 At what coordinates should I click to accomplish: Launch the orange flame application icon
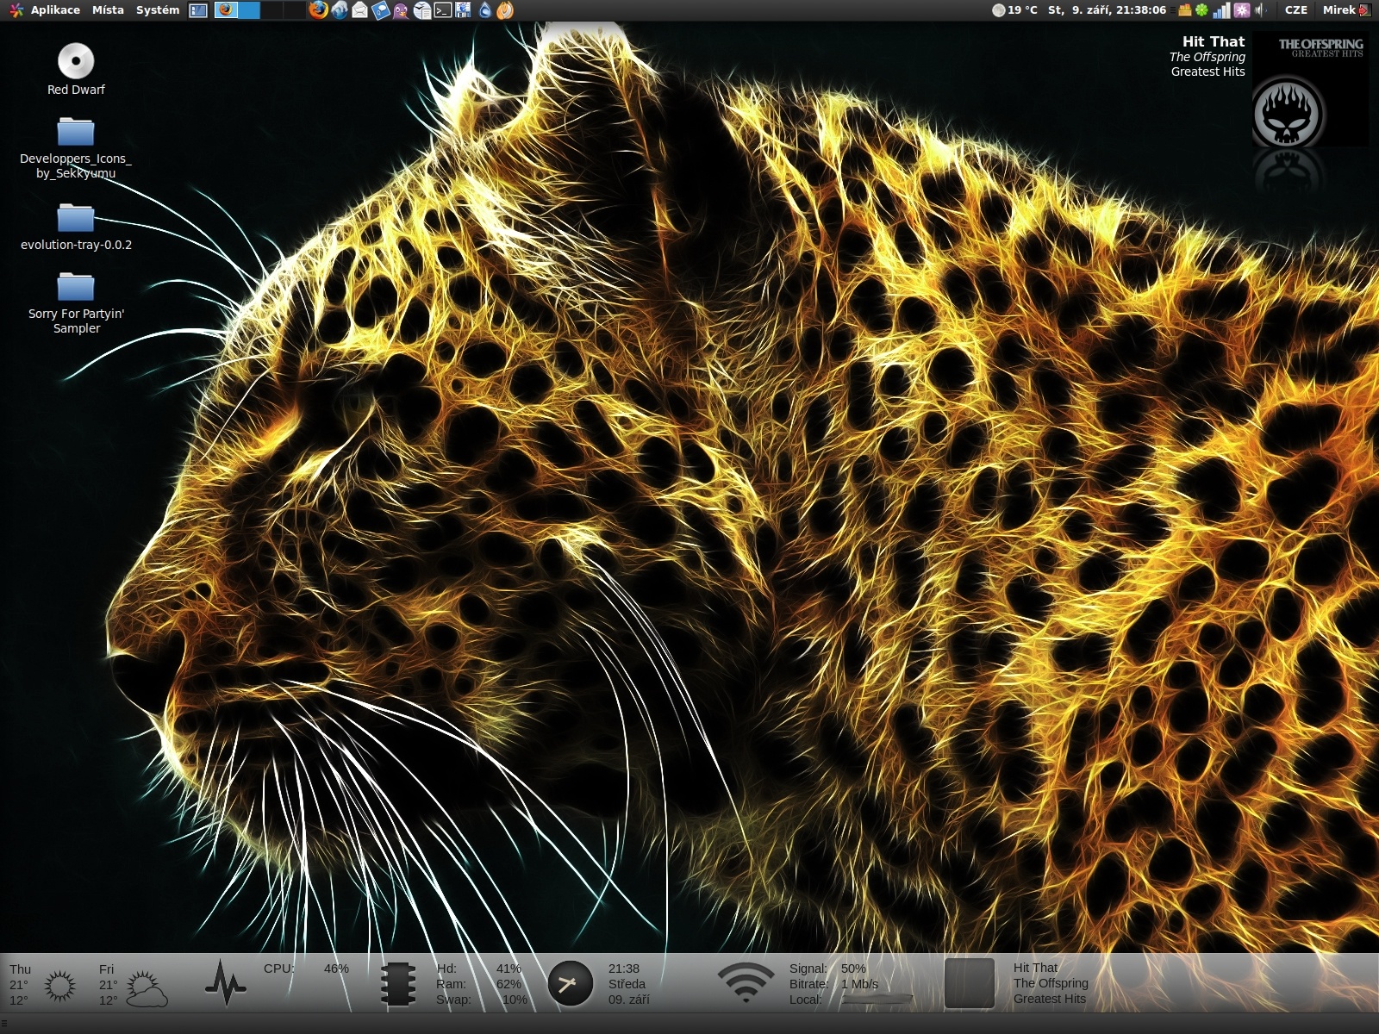[x=505, y=10]
